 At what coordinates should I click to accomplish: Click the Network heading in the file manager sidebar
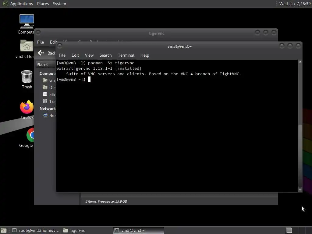pos(48,108)
